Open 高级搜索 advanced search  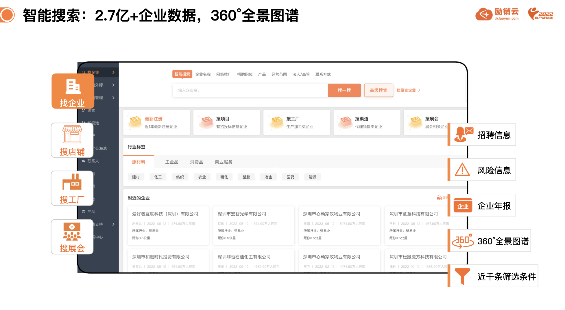(378, 90)
